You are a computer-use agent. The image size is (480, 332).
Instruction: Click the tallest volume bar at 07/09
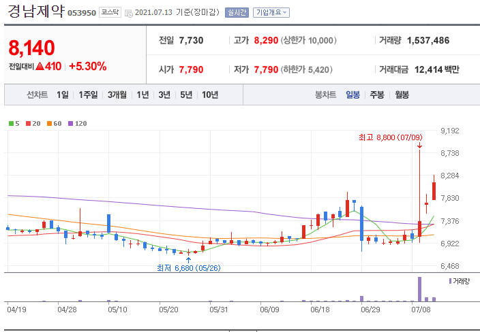[420, 289]
